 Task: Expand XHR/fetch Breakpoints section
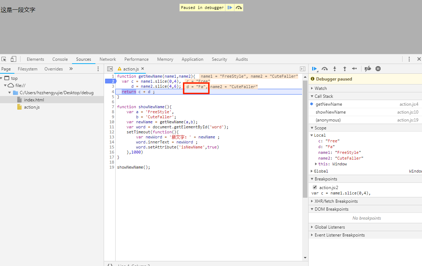[336, 201]
